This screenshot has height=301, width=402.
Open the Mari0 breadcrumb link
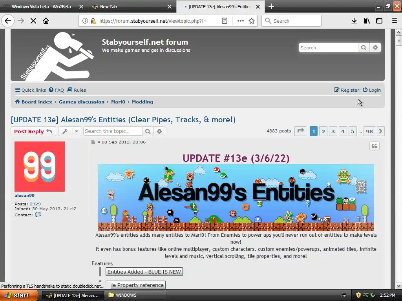[118, 102]
